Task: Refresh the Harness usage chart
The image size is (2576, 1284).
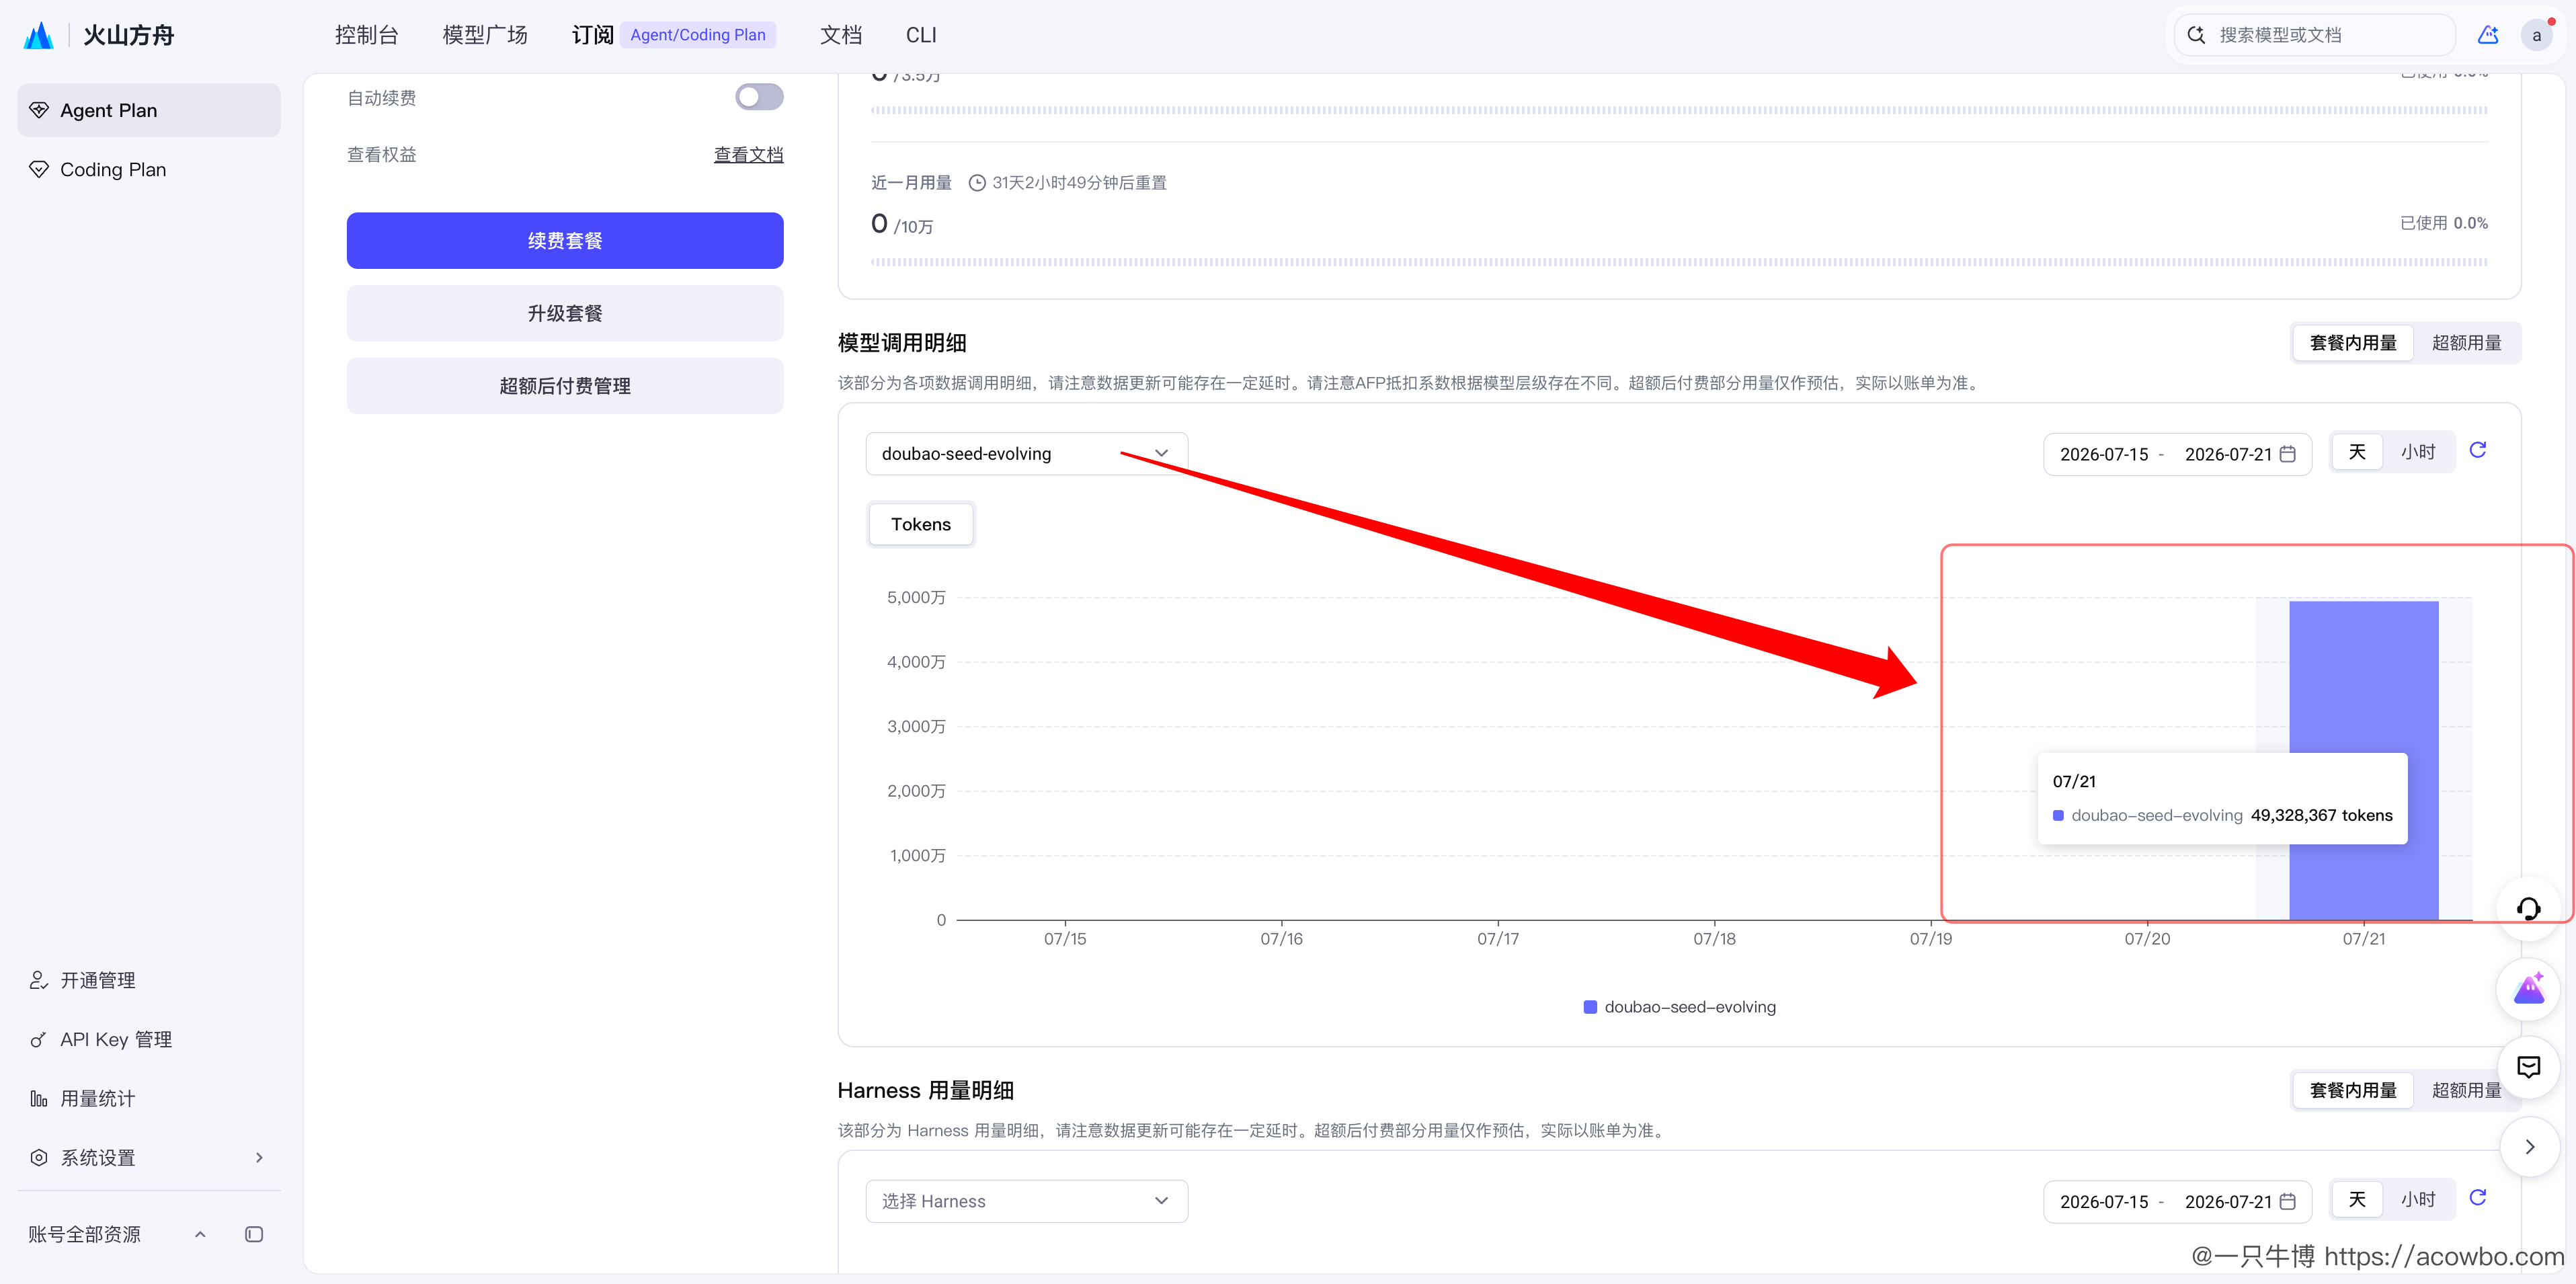Action: point(2478,1197)
